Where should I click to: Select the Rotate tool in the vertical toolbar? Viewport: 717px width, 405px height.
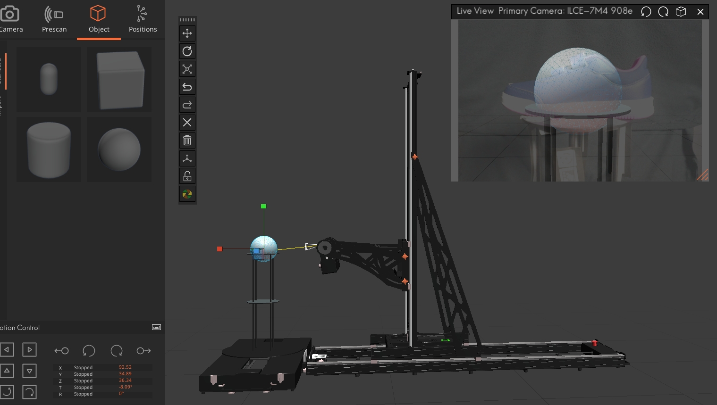tap(187, 51)
